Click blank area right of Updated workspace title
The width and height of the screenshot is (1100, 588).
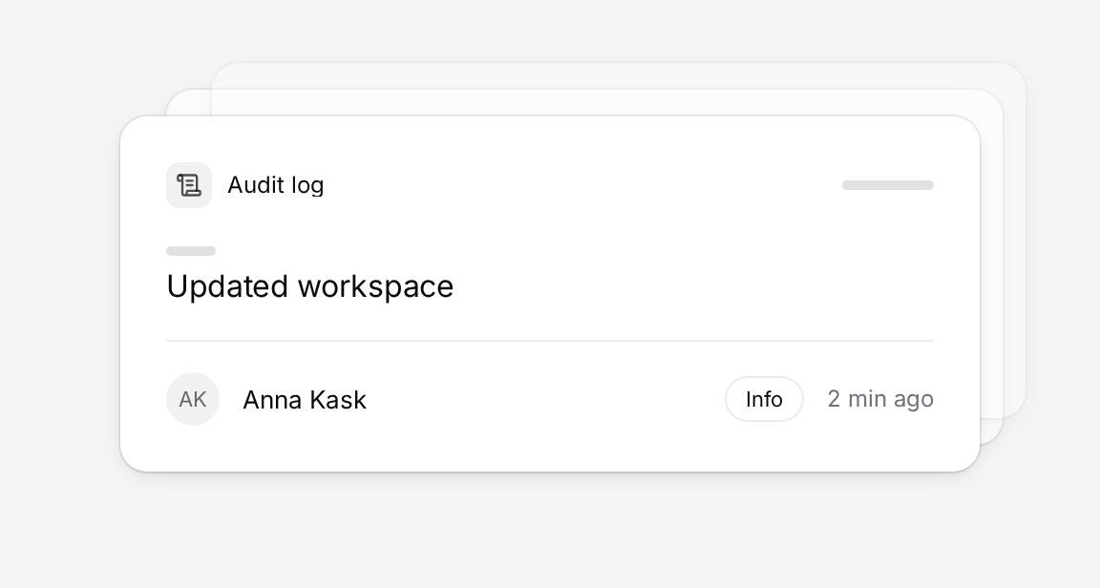tap(694, 286)
